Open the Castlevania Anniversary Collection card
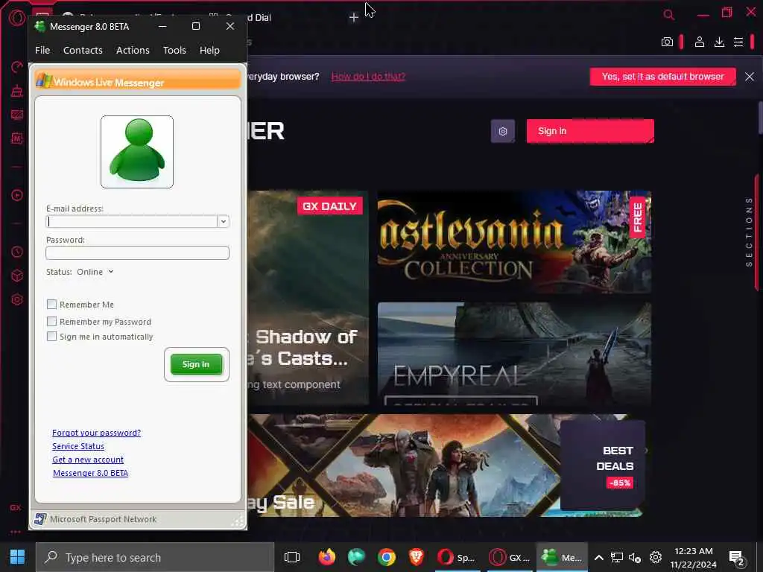Viewport: 763px width, 572px height. 514,242
